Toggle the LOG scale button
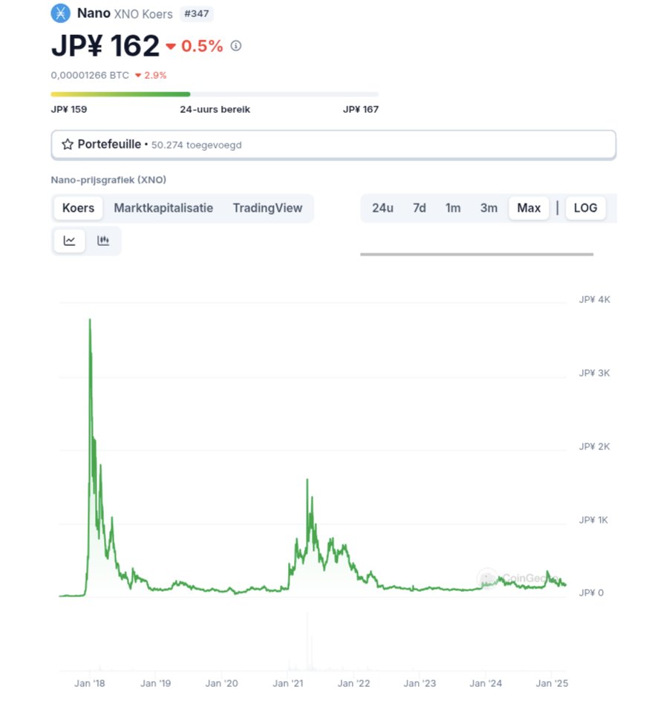Viewport: 663px width, 707px height. pyautogui.click(x=586, y=208)
